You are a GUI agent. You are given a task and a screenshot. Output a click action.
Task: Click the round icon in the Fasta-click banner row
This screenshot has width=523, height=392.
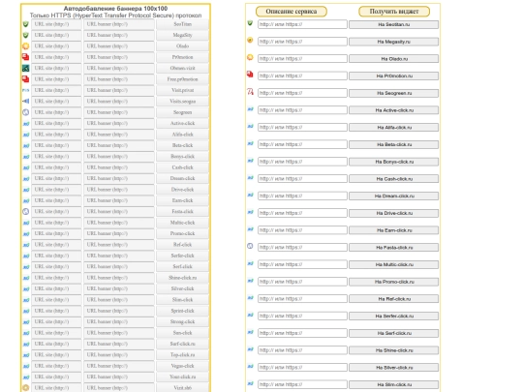(x=26, y=211)
